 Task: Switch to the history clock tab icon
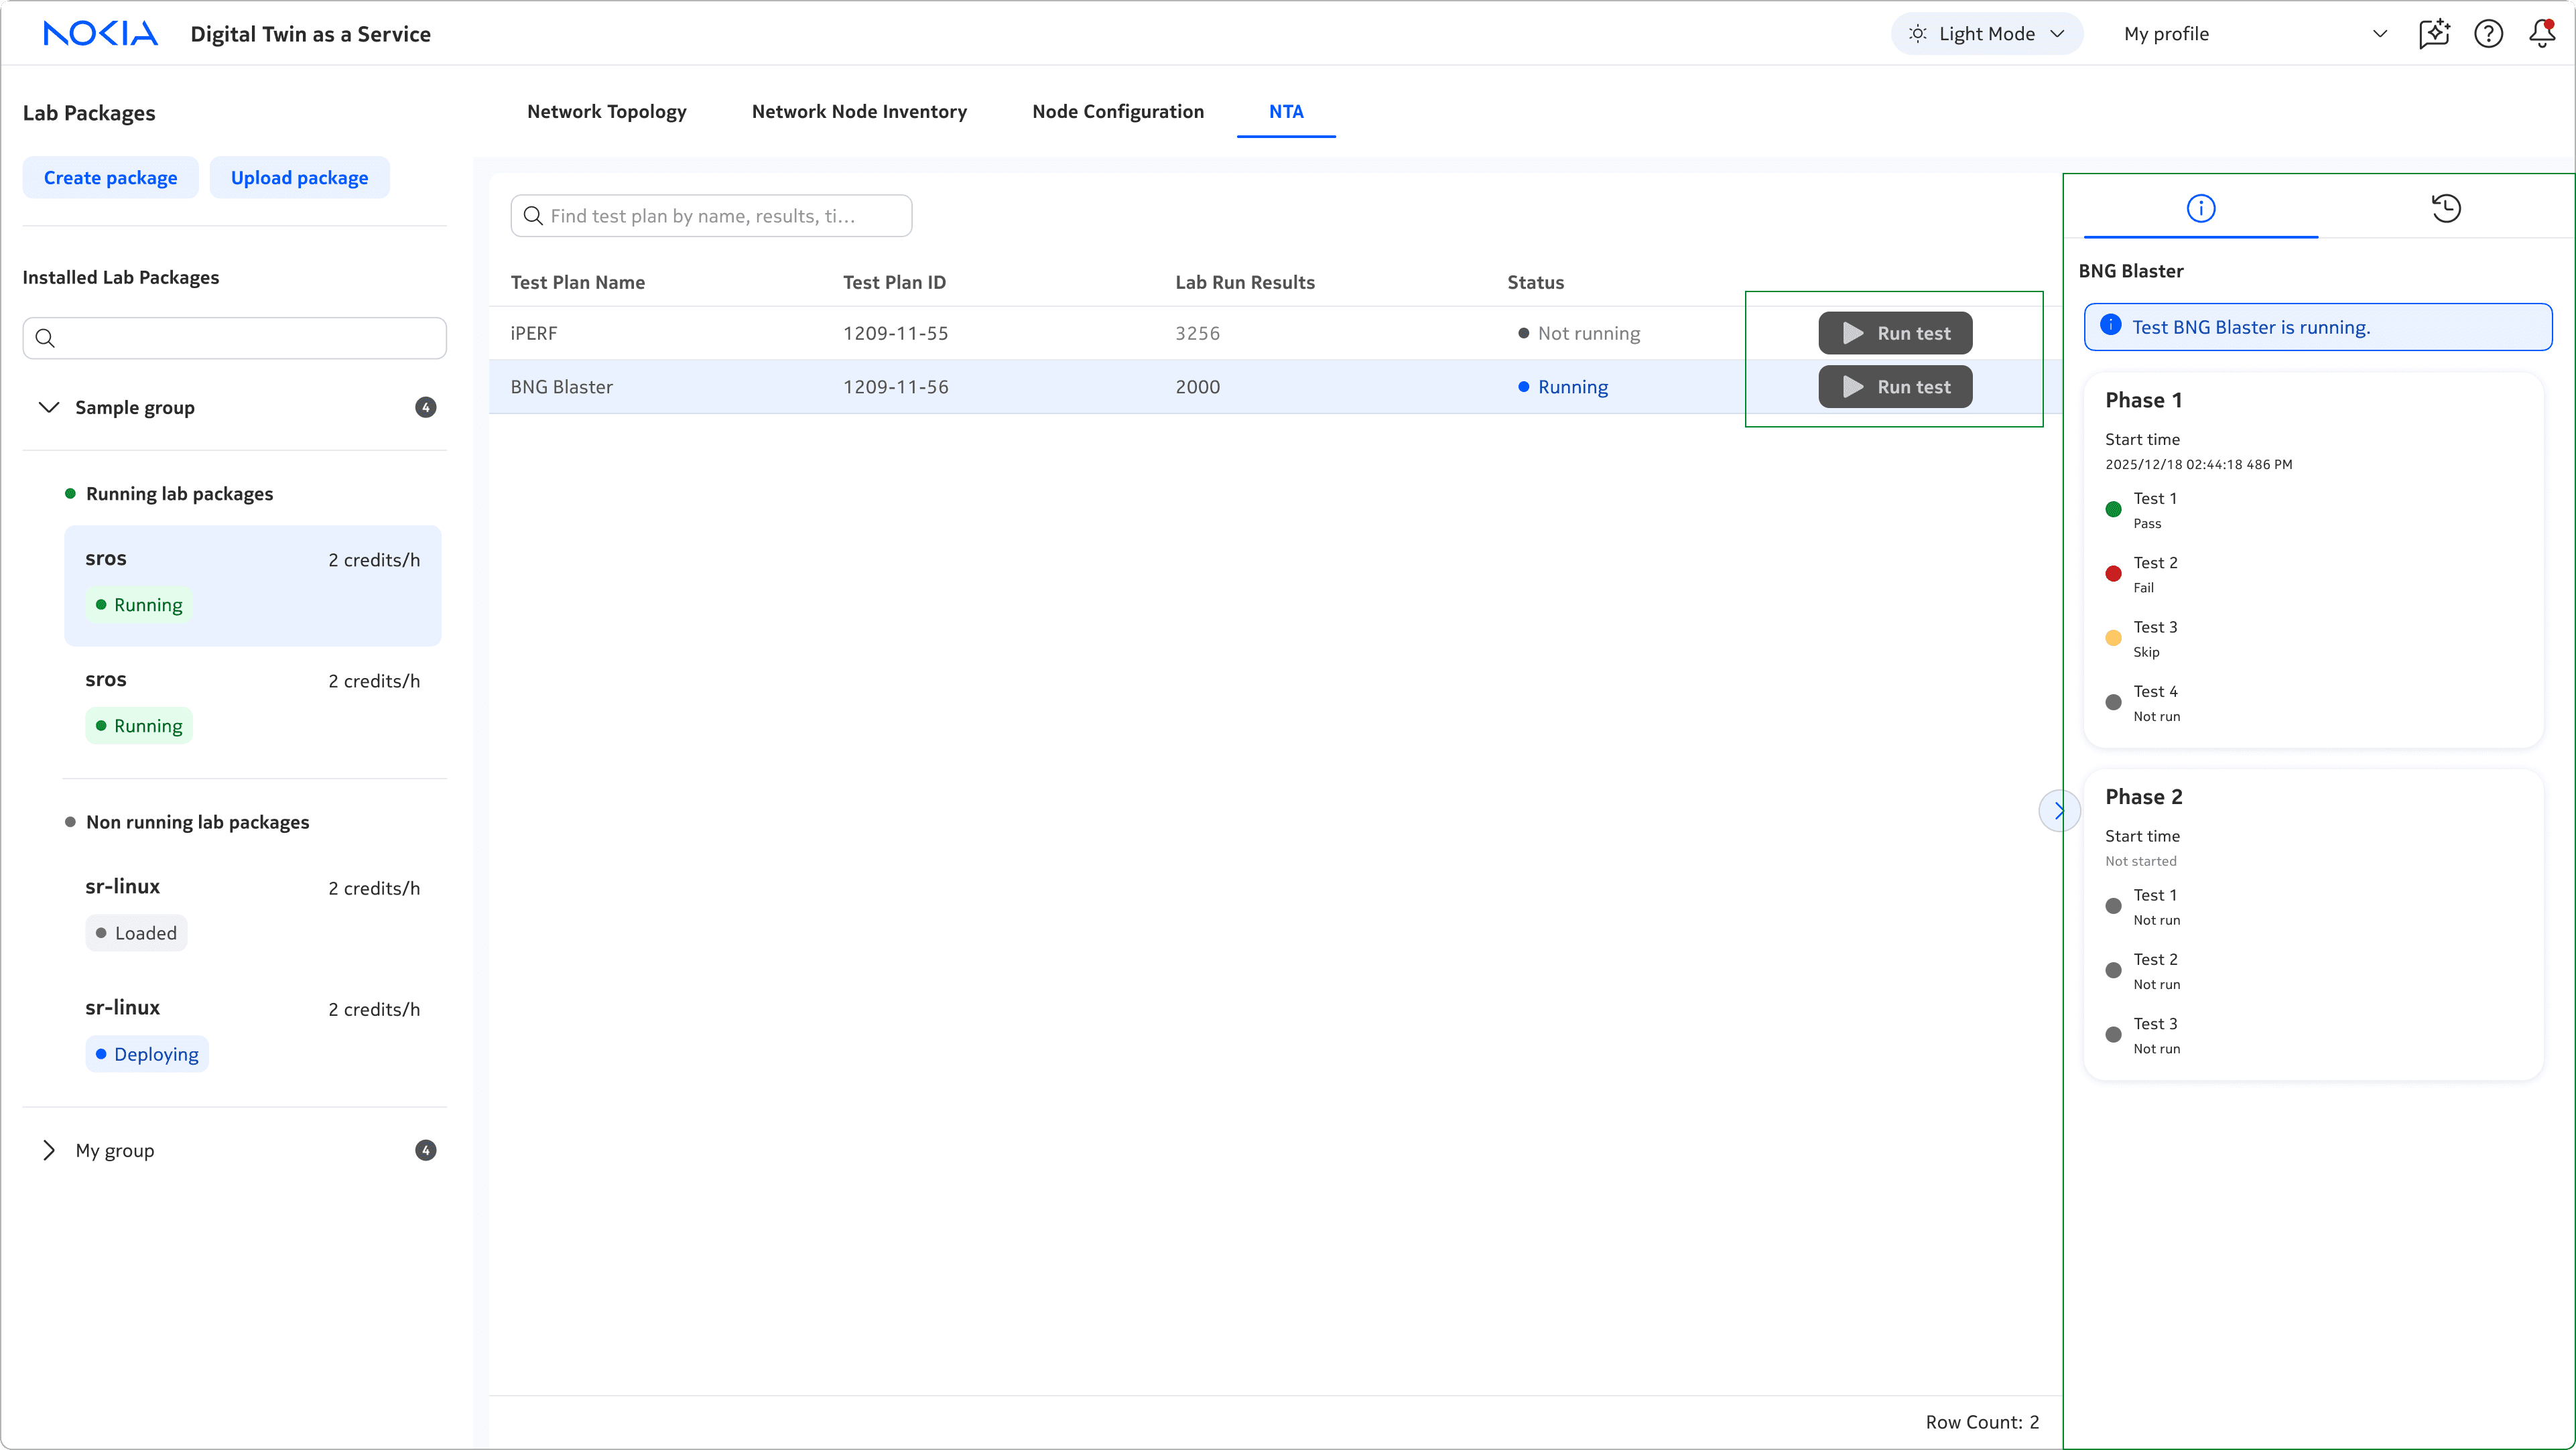point(2445,208)
